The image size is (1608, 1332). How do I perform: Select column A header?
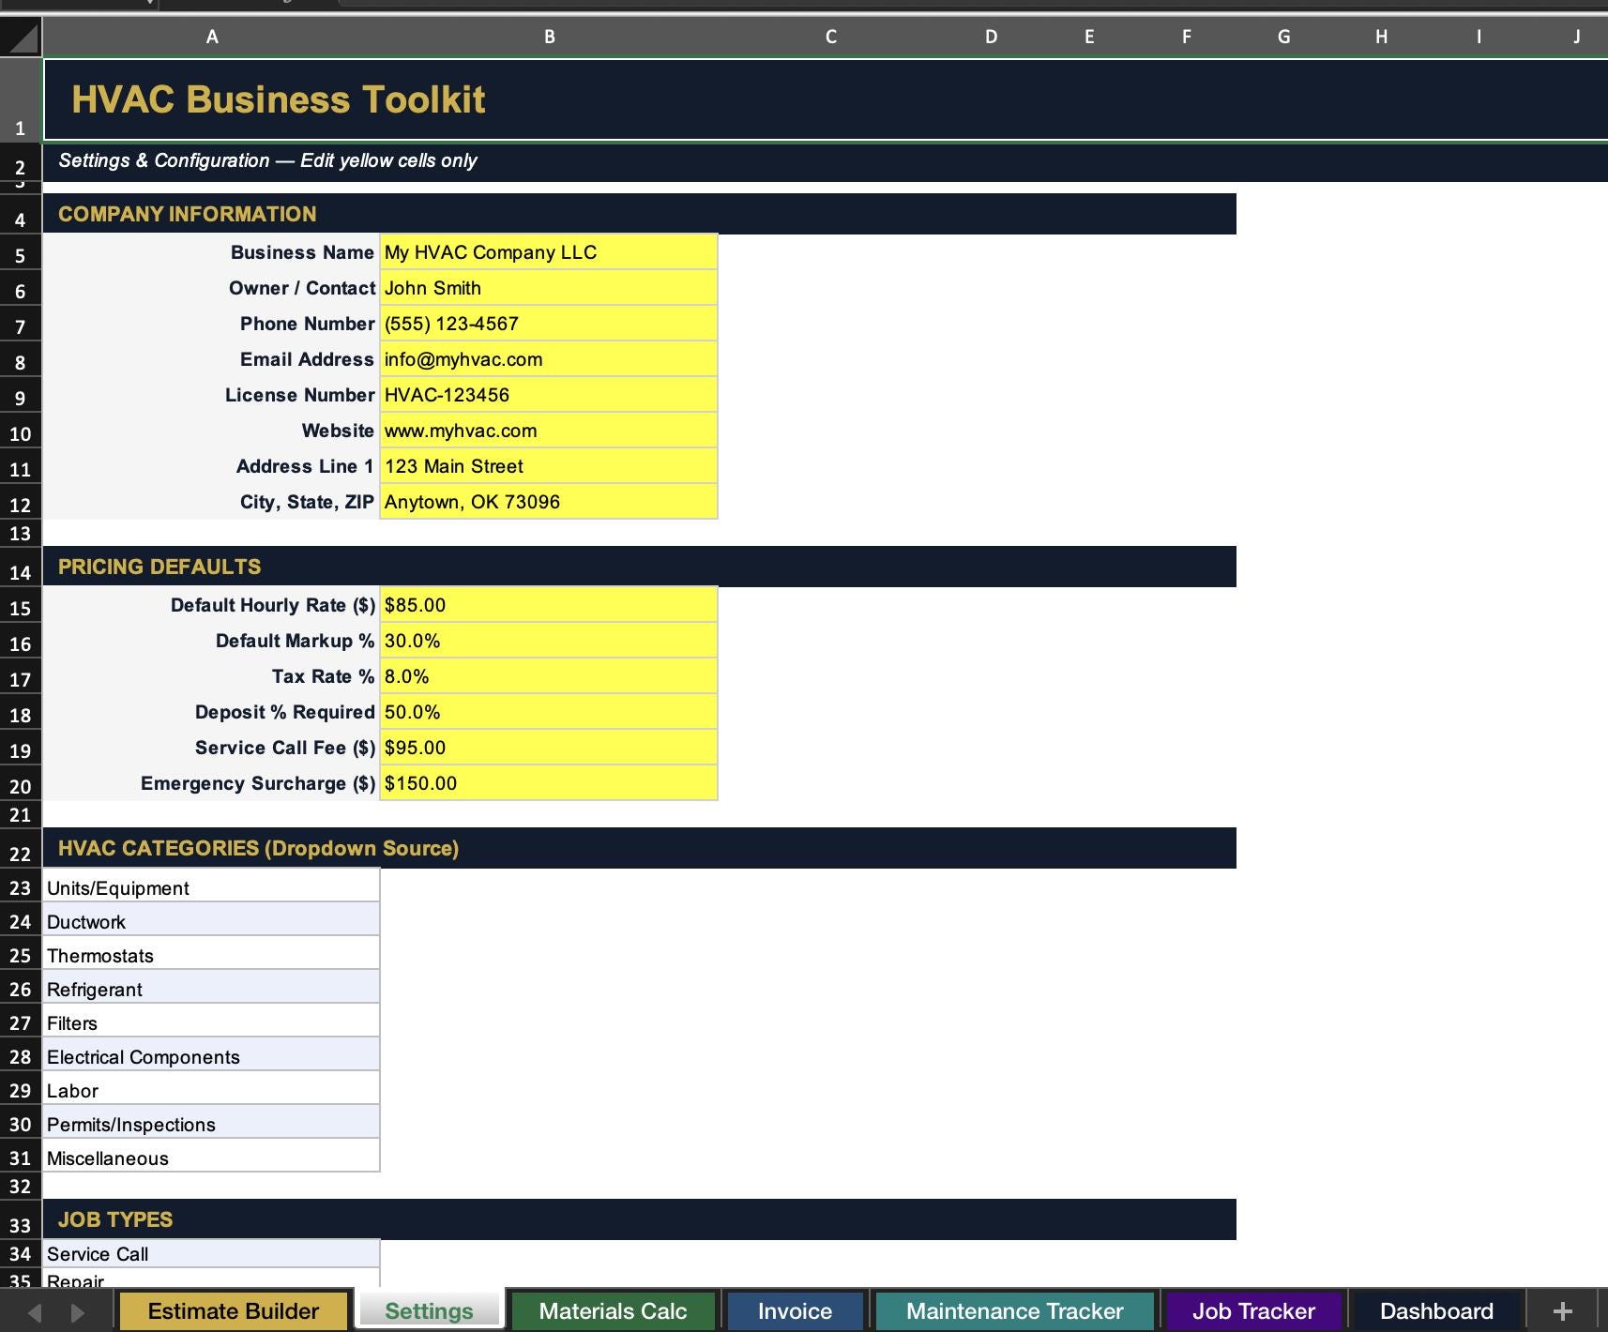click(x=211, y=38)
